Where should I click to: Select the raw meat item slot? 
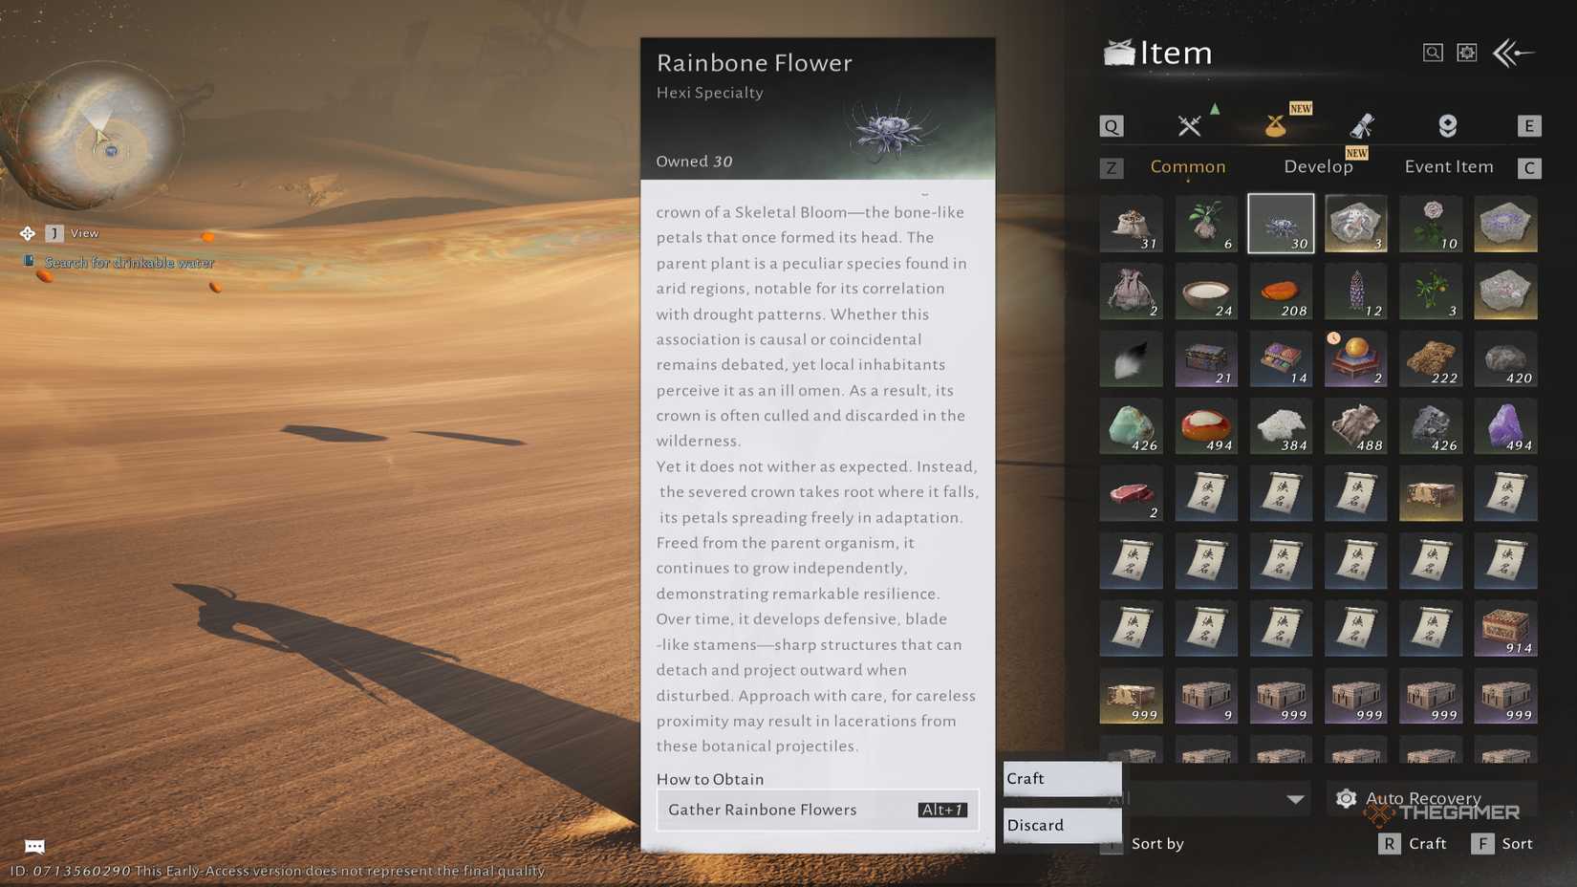point(1131,494)
